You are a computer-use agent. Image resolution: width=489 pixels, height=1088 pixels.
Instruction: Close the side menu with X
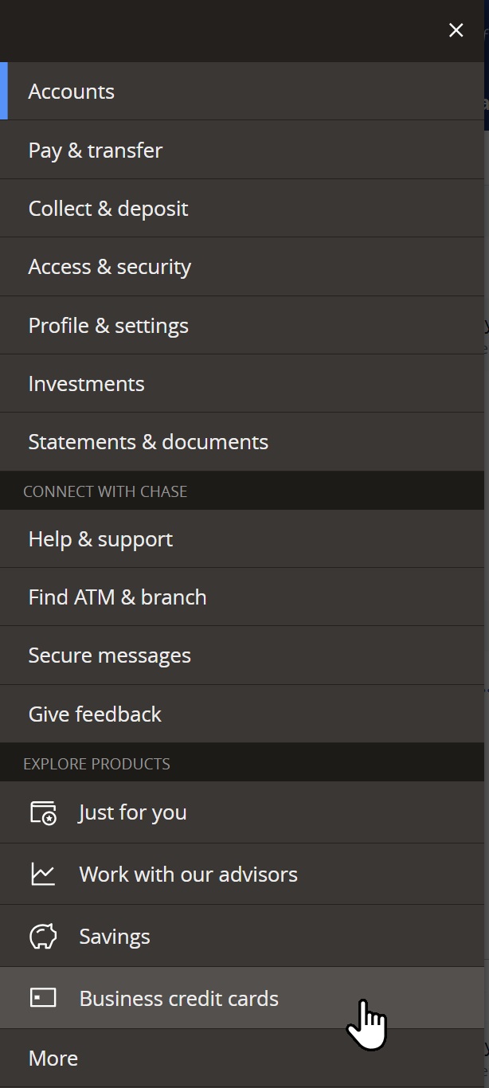[456, 30]
